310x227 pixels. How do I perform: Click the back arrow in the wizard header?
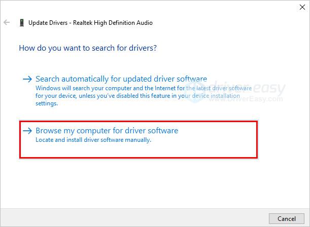pyautogui.click(x=7, y=22)
